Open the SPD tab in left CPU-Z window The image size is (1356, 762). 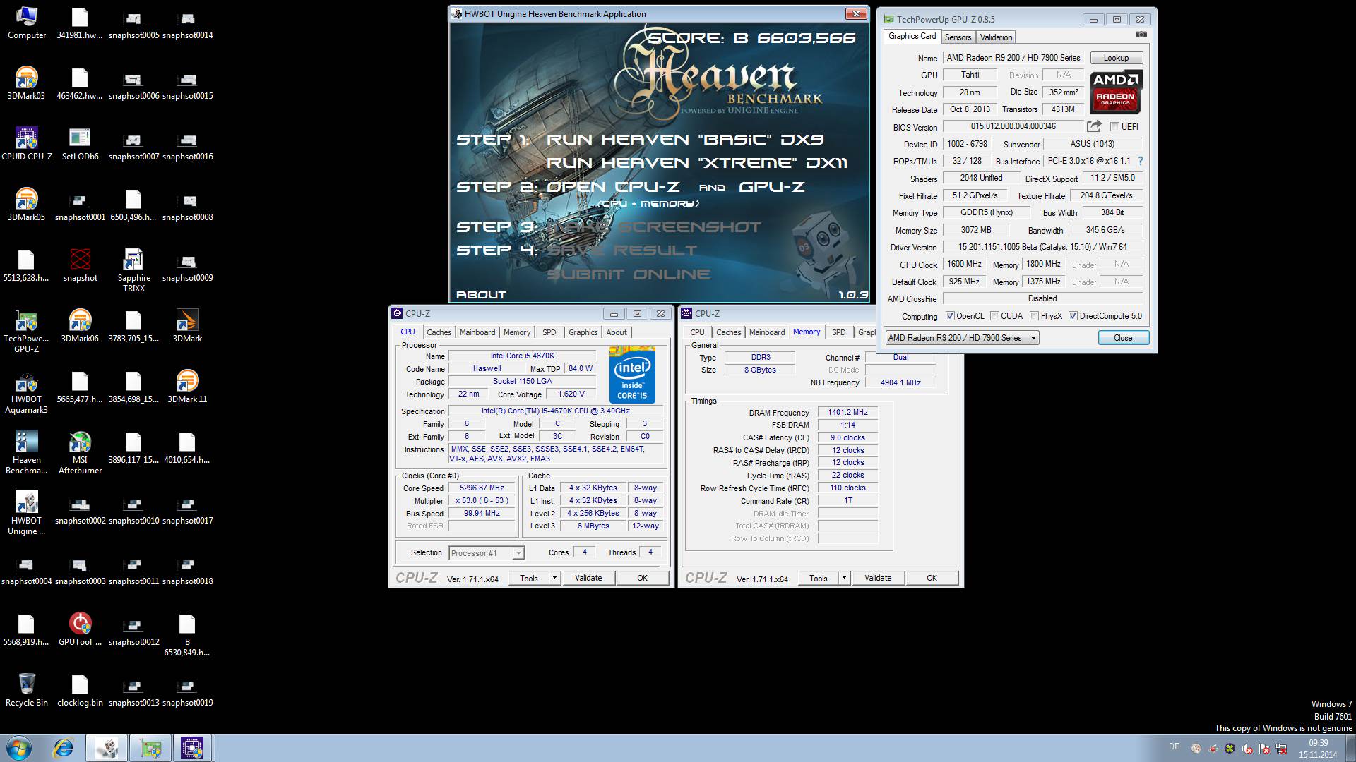(549, 332)
